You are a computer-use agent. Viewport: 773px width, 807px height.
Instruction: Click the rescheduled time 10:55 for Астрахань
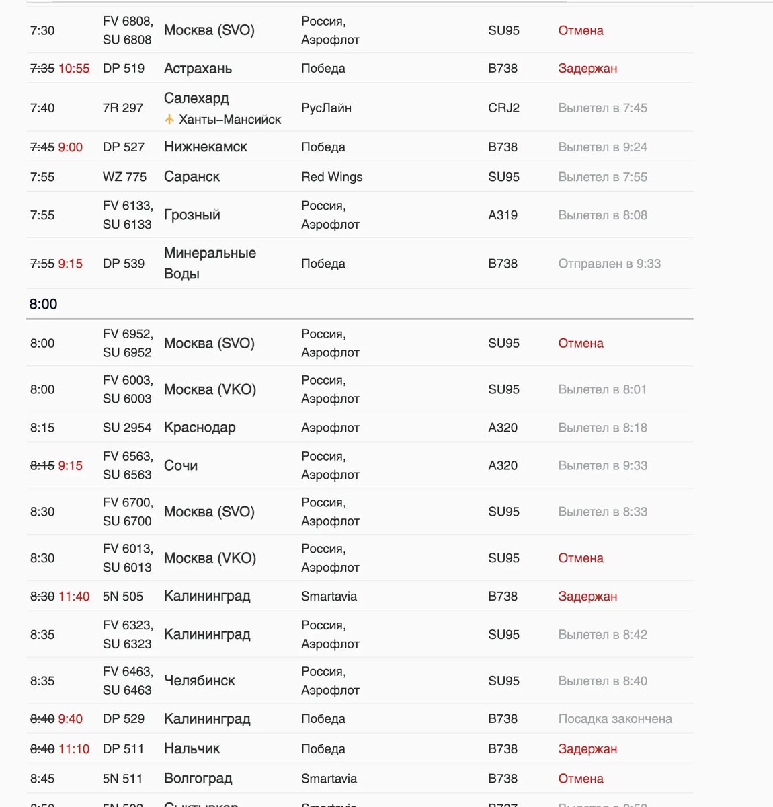tap(74, 69)
